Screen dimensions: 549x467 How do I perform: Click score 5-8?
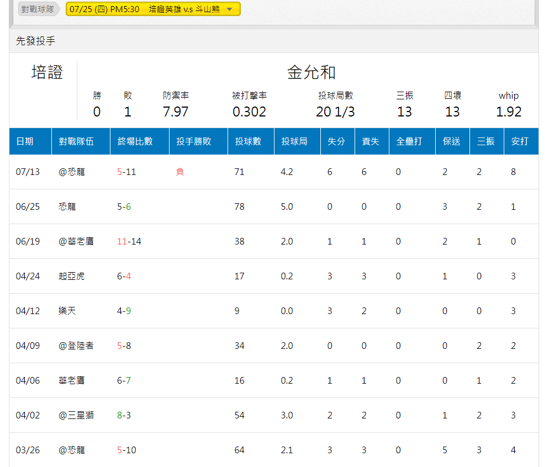tap(124, 346)
